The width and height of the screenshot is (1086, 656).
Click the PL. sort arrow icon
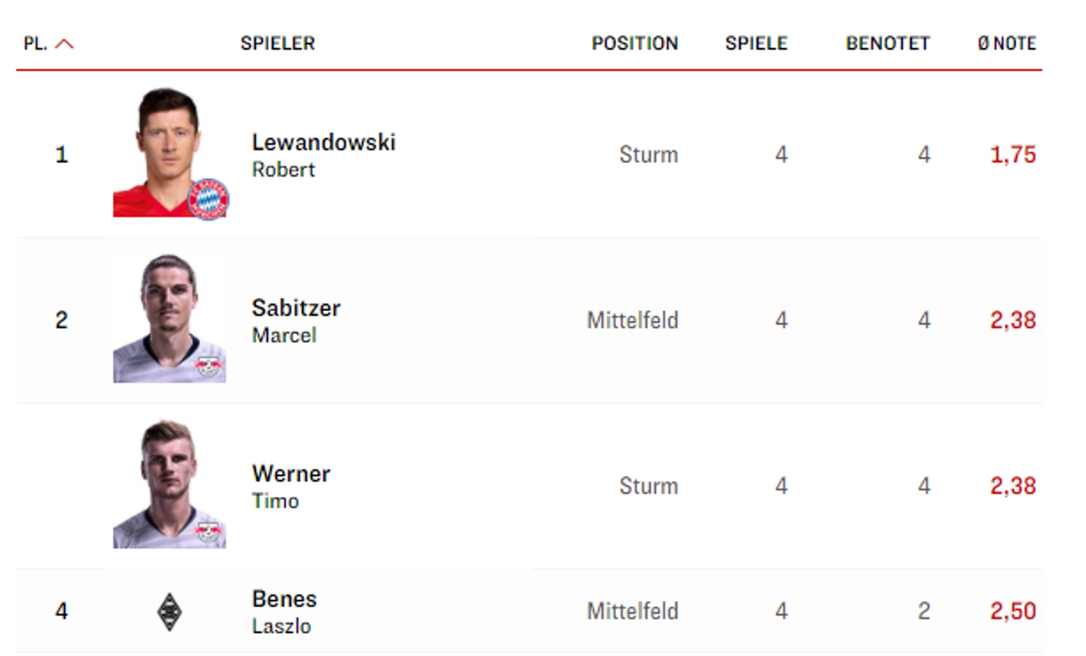pos(65,44)
